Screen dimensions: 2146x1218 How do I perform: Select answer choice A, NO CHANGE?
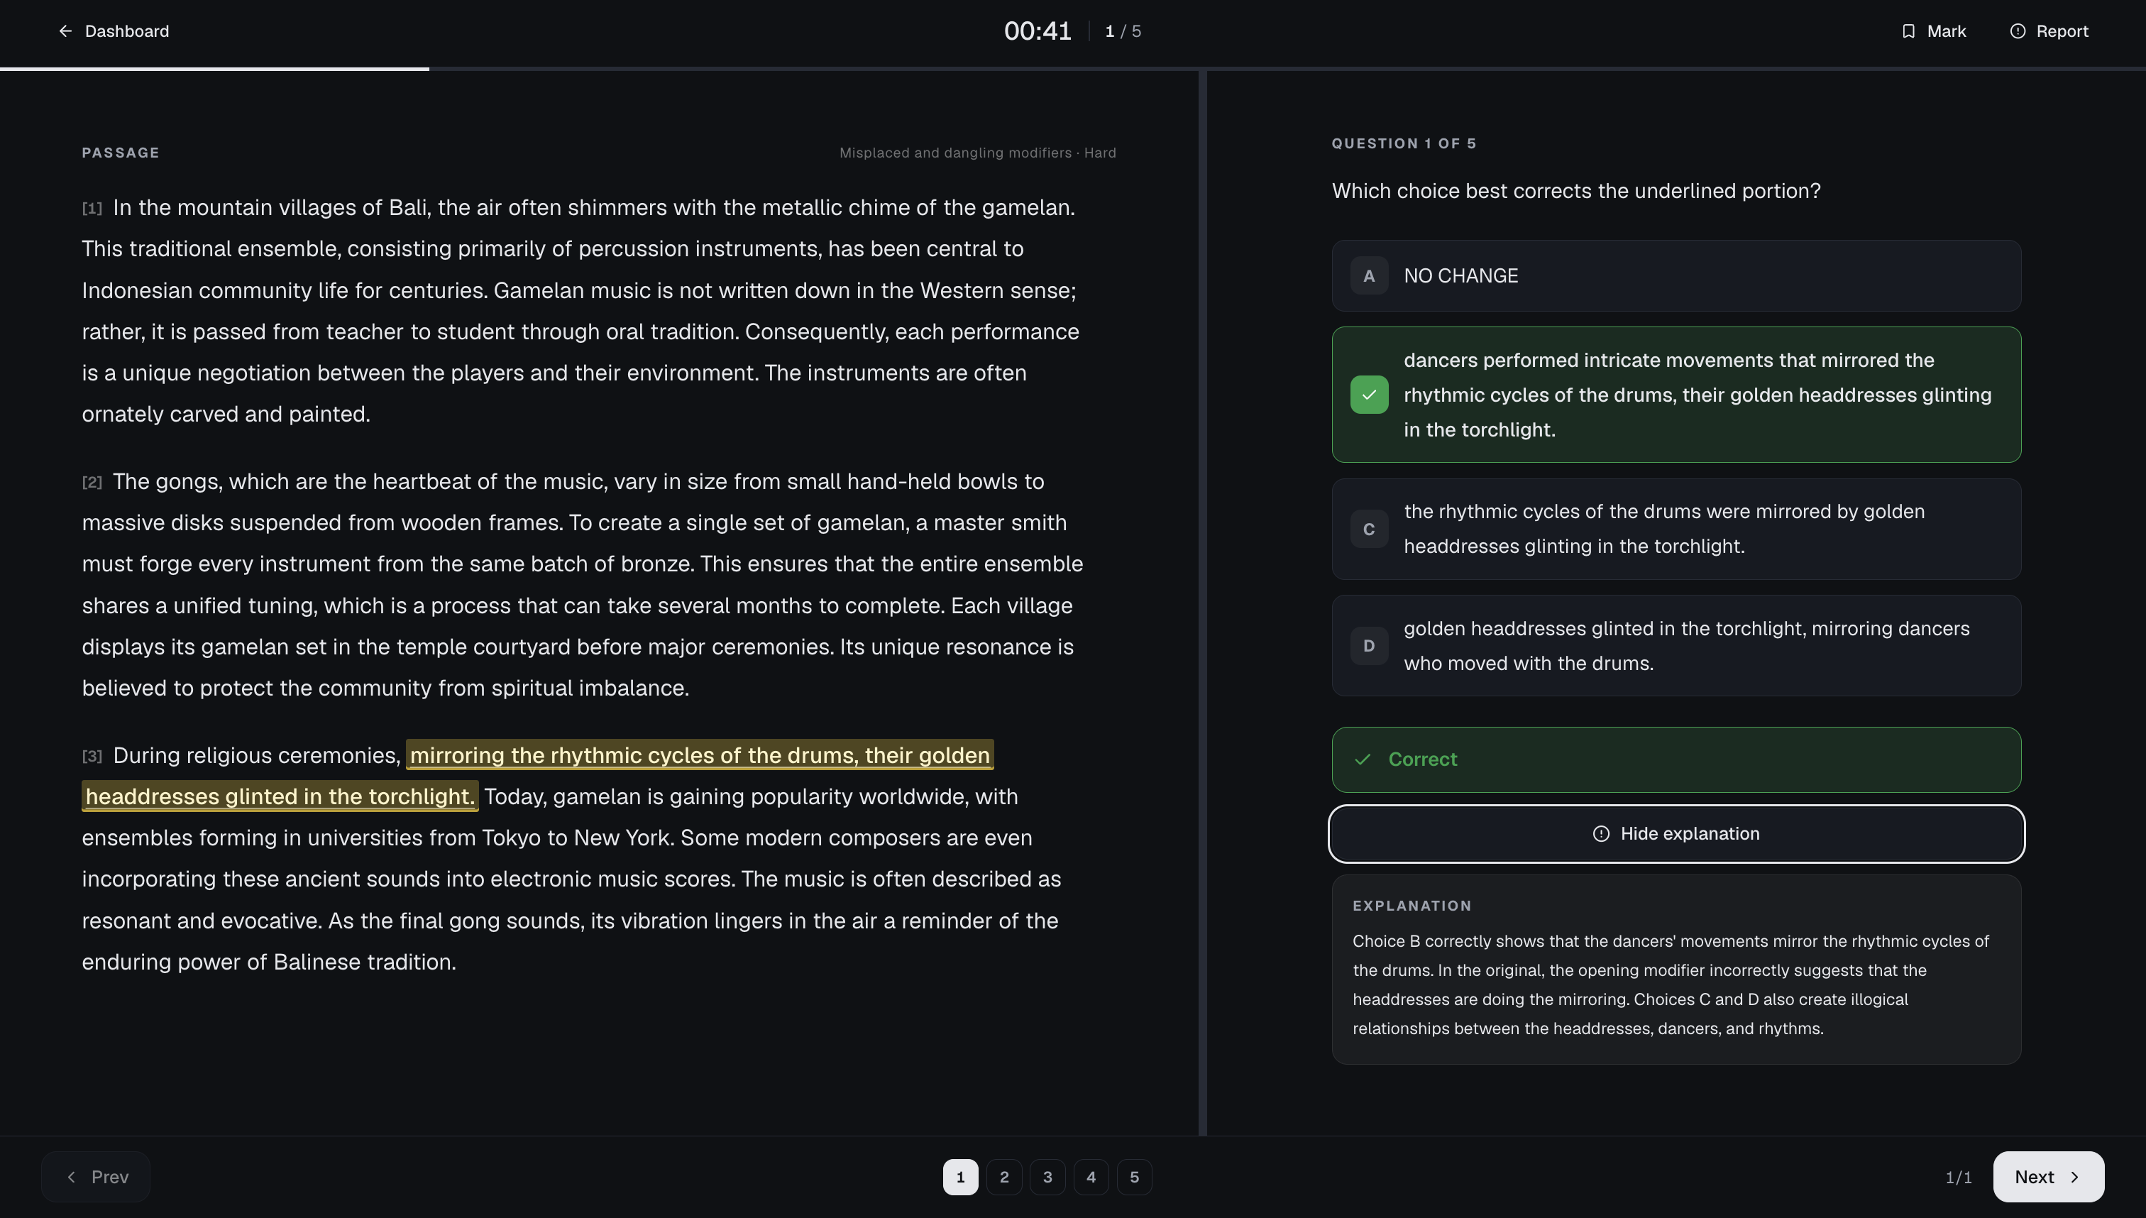(1676, 276)
